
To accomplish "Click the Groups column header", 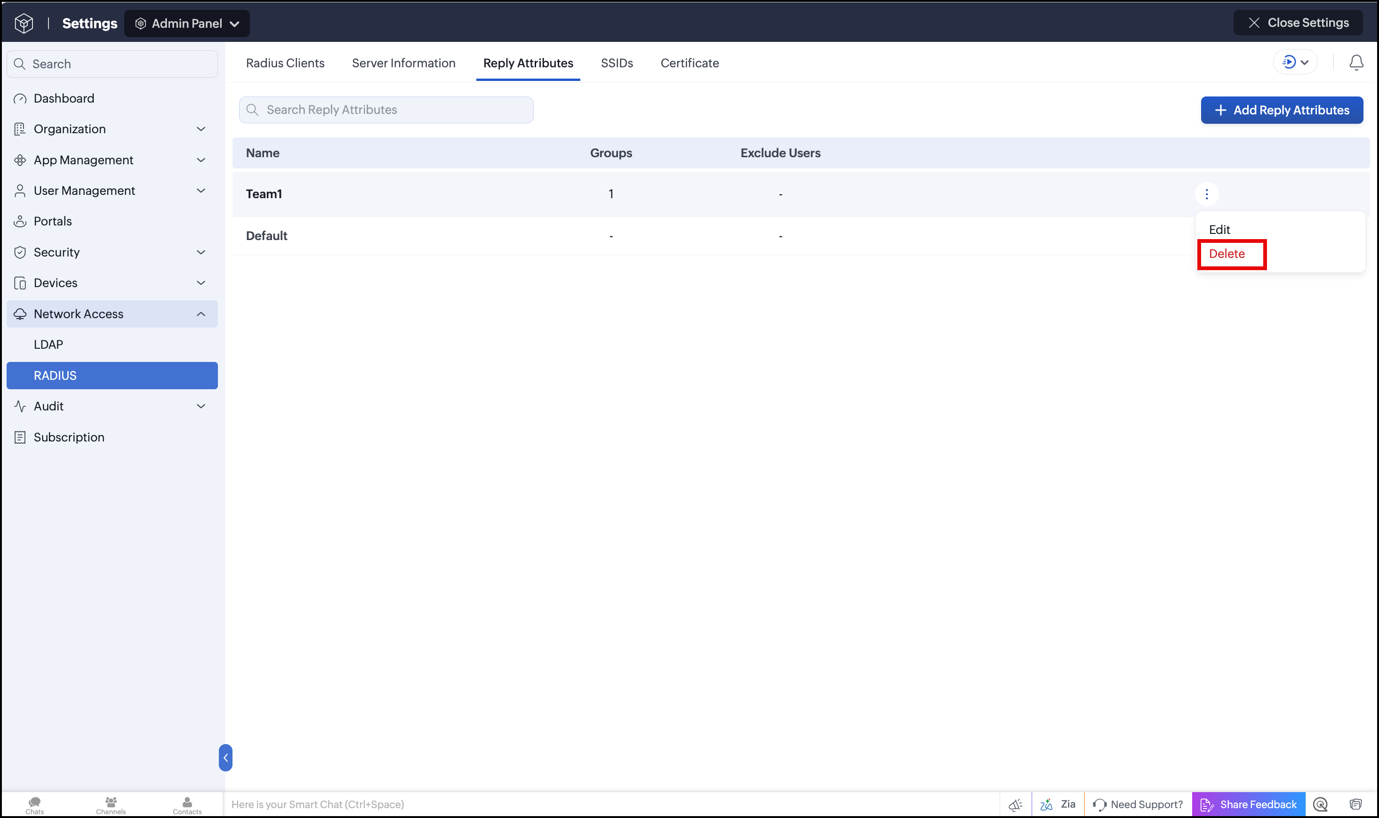I will [x=611, y=152].
